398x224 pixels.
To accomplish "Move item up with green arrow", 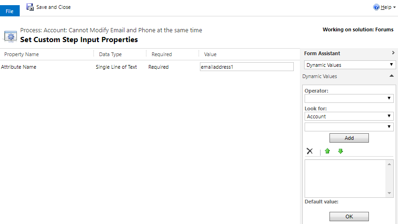I will 328,151.
